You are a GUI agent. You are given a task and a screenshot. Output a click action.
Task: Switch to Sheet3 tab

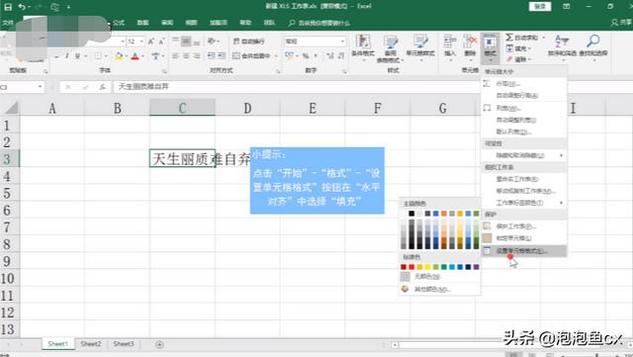[123, 344]
